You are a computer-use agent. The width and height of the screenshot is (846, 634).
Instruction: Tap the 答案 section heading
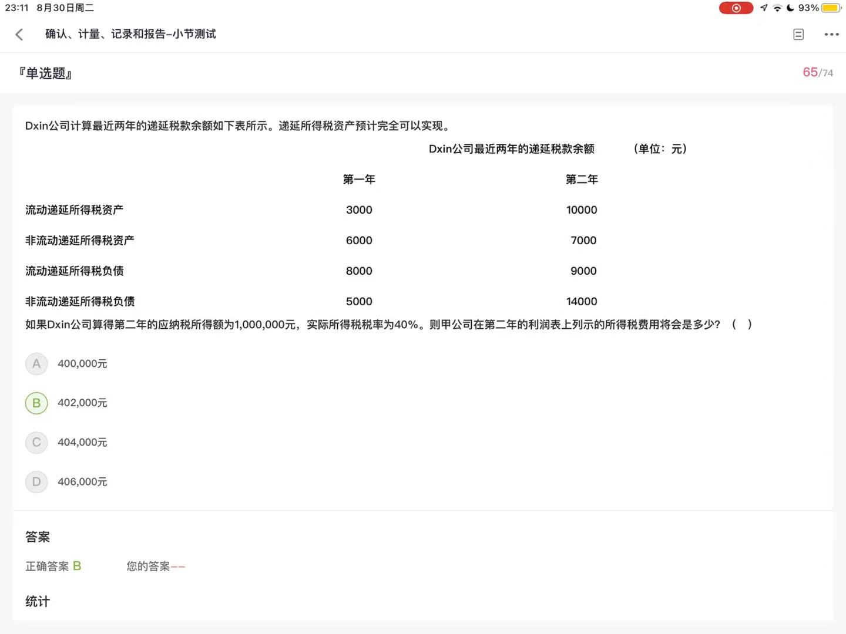(x=38, y=537)
